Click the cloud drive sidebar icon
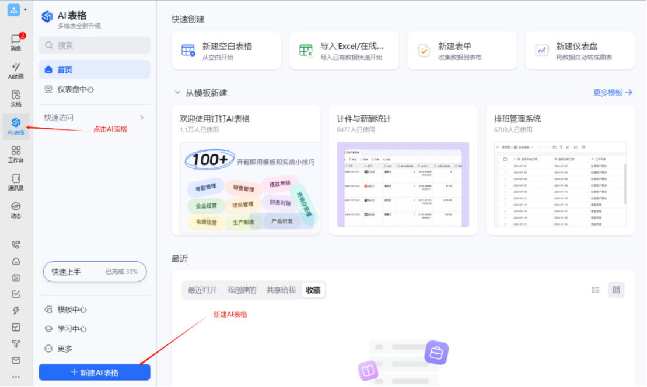Screen dimensions: 647x387 (x=16, y=261)
